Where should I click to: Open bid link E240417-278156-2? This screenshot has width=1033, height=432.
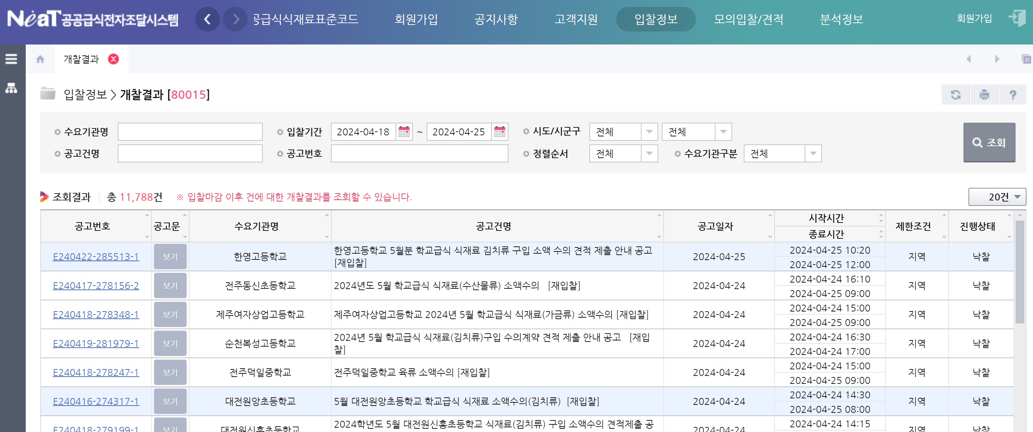coord(96,285)
